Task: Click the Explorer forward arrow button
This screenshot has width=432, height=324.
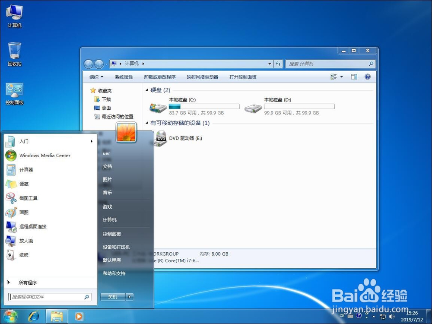Action: tap(98, 64)
